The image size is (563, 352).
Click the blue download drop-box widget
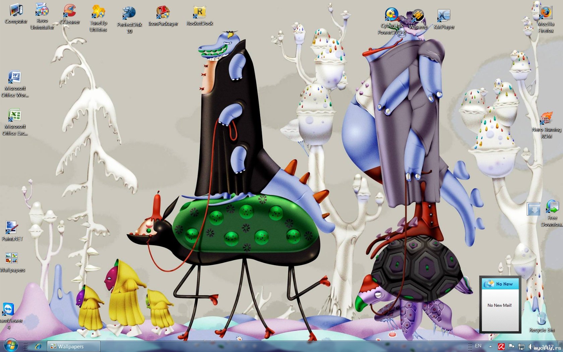coord(534,209)
